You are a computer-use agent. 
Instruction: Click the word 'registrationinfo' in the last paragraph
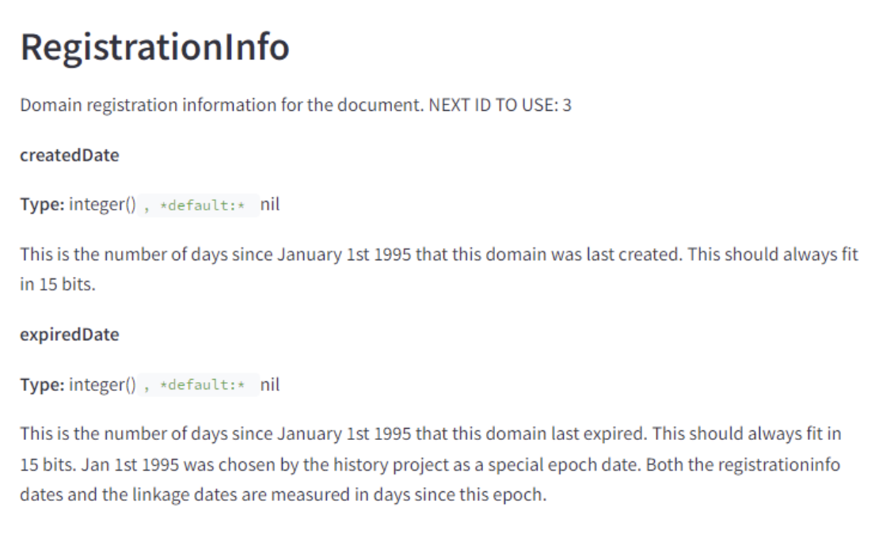[785, 464]
